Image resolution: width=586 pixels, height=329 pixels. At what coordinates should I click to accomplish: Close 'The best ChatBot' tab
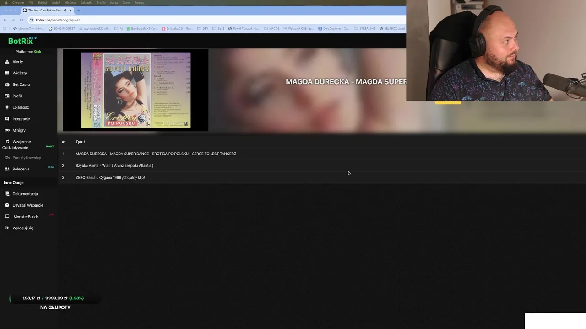[x=71, y=10]
